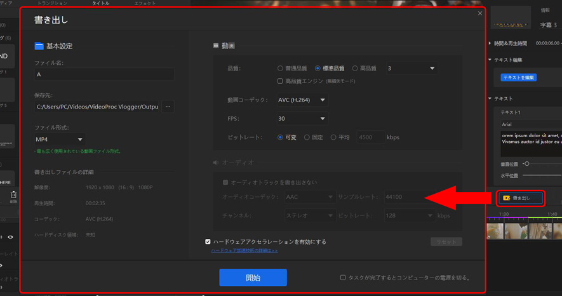The image size is (562, 296).
Task: Adjust the 垂直位置 slider
Action: 526,164
